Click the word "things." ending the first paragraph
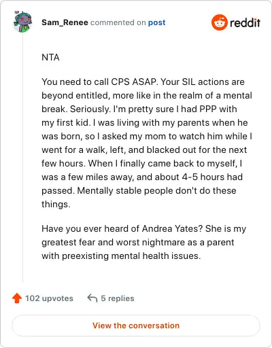 click(x=56, y=205)
